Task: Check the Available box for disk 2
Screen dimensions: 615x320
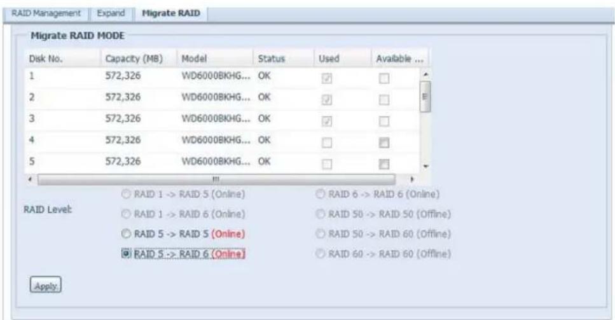Action: (x=384, y=100)
